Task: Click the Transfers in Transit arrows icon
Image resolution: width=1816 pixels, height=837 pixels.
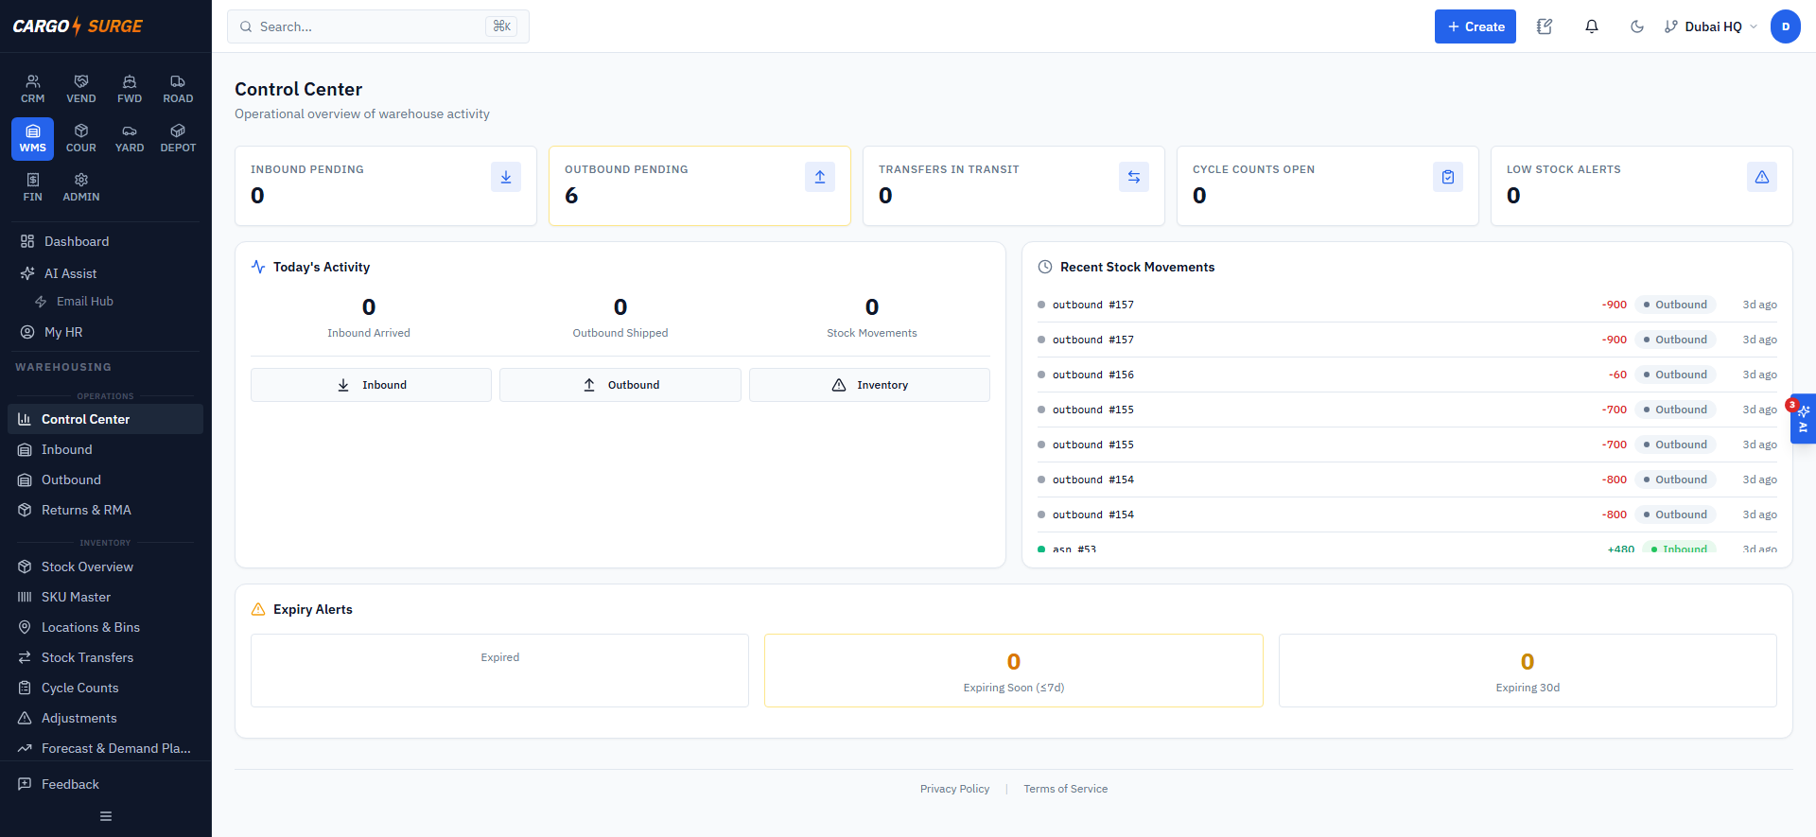Action: 1134,177
